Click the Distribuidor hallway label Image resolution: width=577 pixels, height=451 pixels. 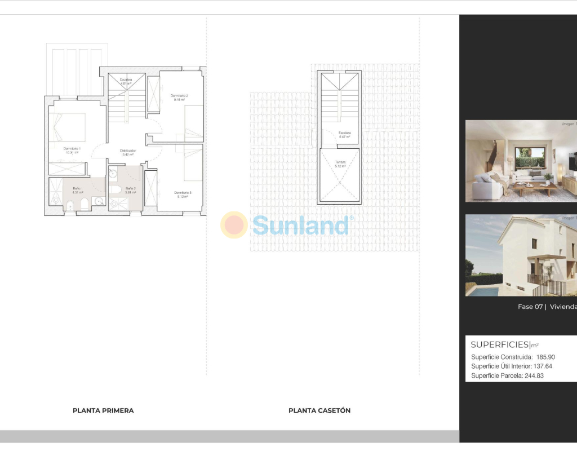127,151
